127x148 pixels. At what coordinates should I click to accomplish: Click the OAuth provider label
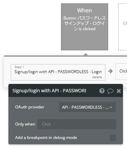pyautogui.click(x=30, y=107)
